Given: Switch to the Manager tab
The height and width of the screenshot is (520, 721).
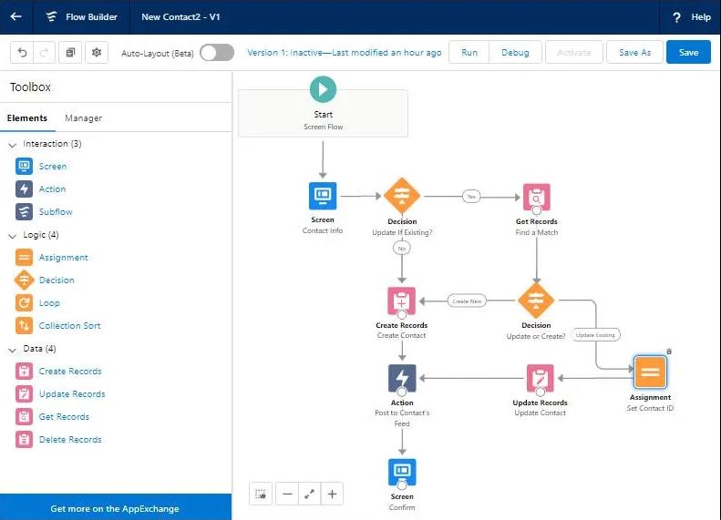Looking at the screenshot, I should pyautogui.click(x=83, y=118).
